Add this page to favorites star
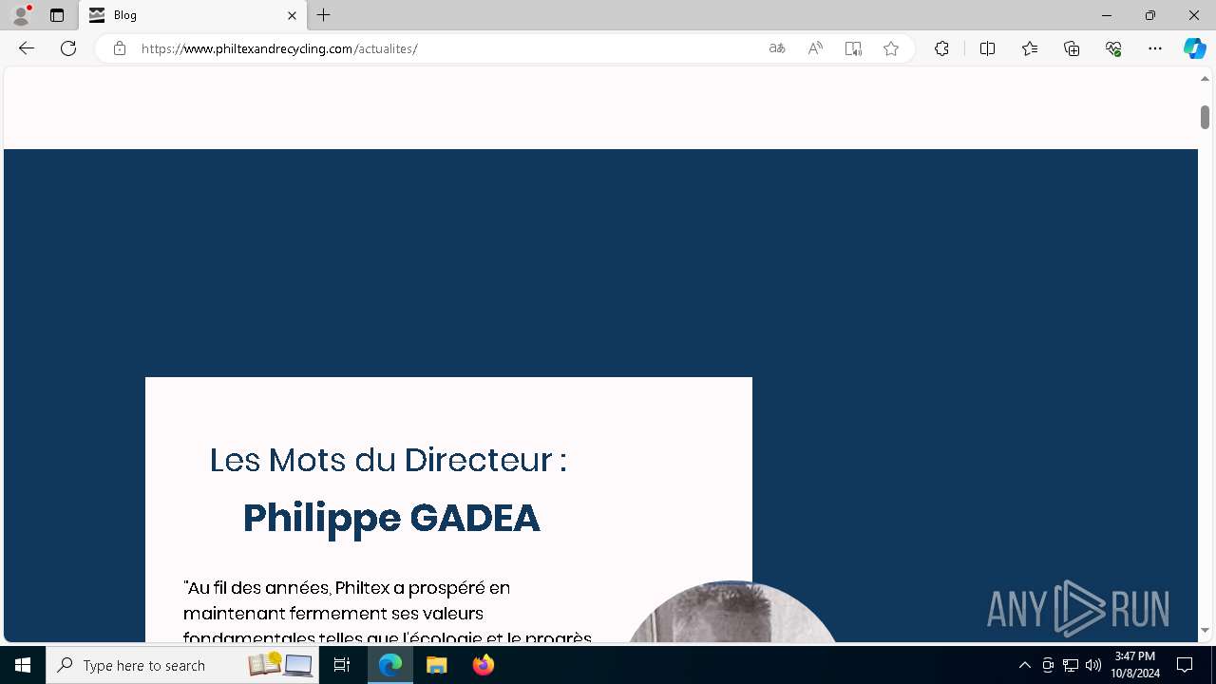 [891, 48]
